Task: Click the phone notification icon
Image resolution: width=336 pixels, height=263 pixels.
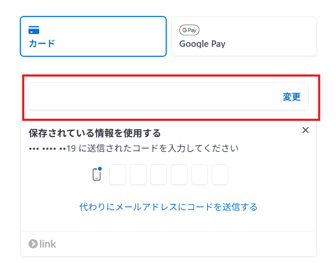Action: (x=97, y=174)
